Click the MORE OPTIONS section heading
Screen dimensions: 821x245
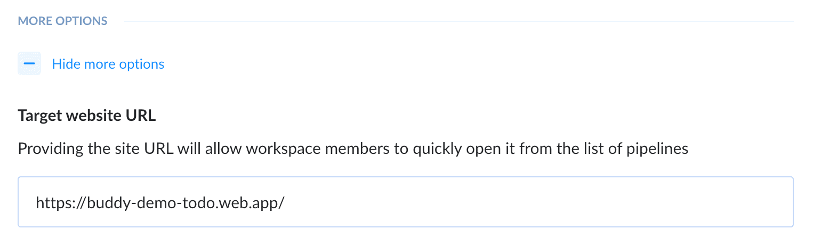pos(63,21)
